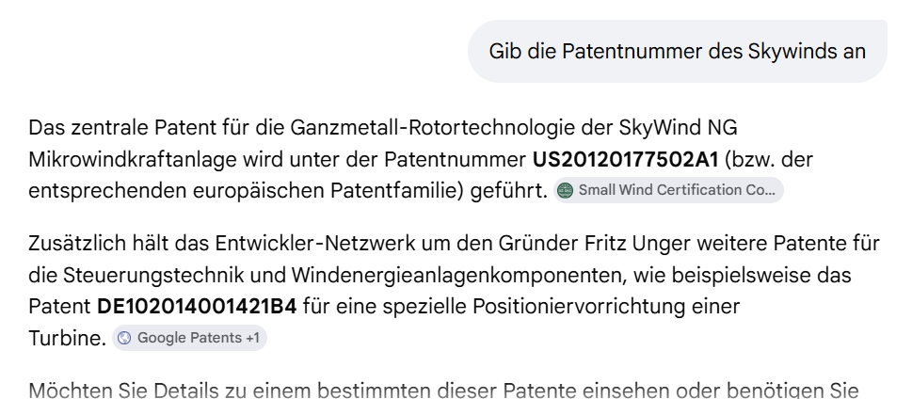Viewport: 912px width, 399px height.
Task: Click the word Positioniervorrichtung
Action: click(579, 306)
